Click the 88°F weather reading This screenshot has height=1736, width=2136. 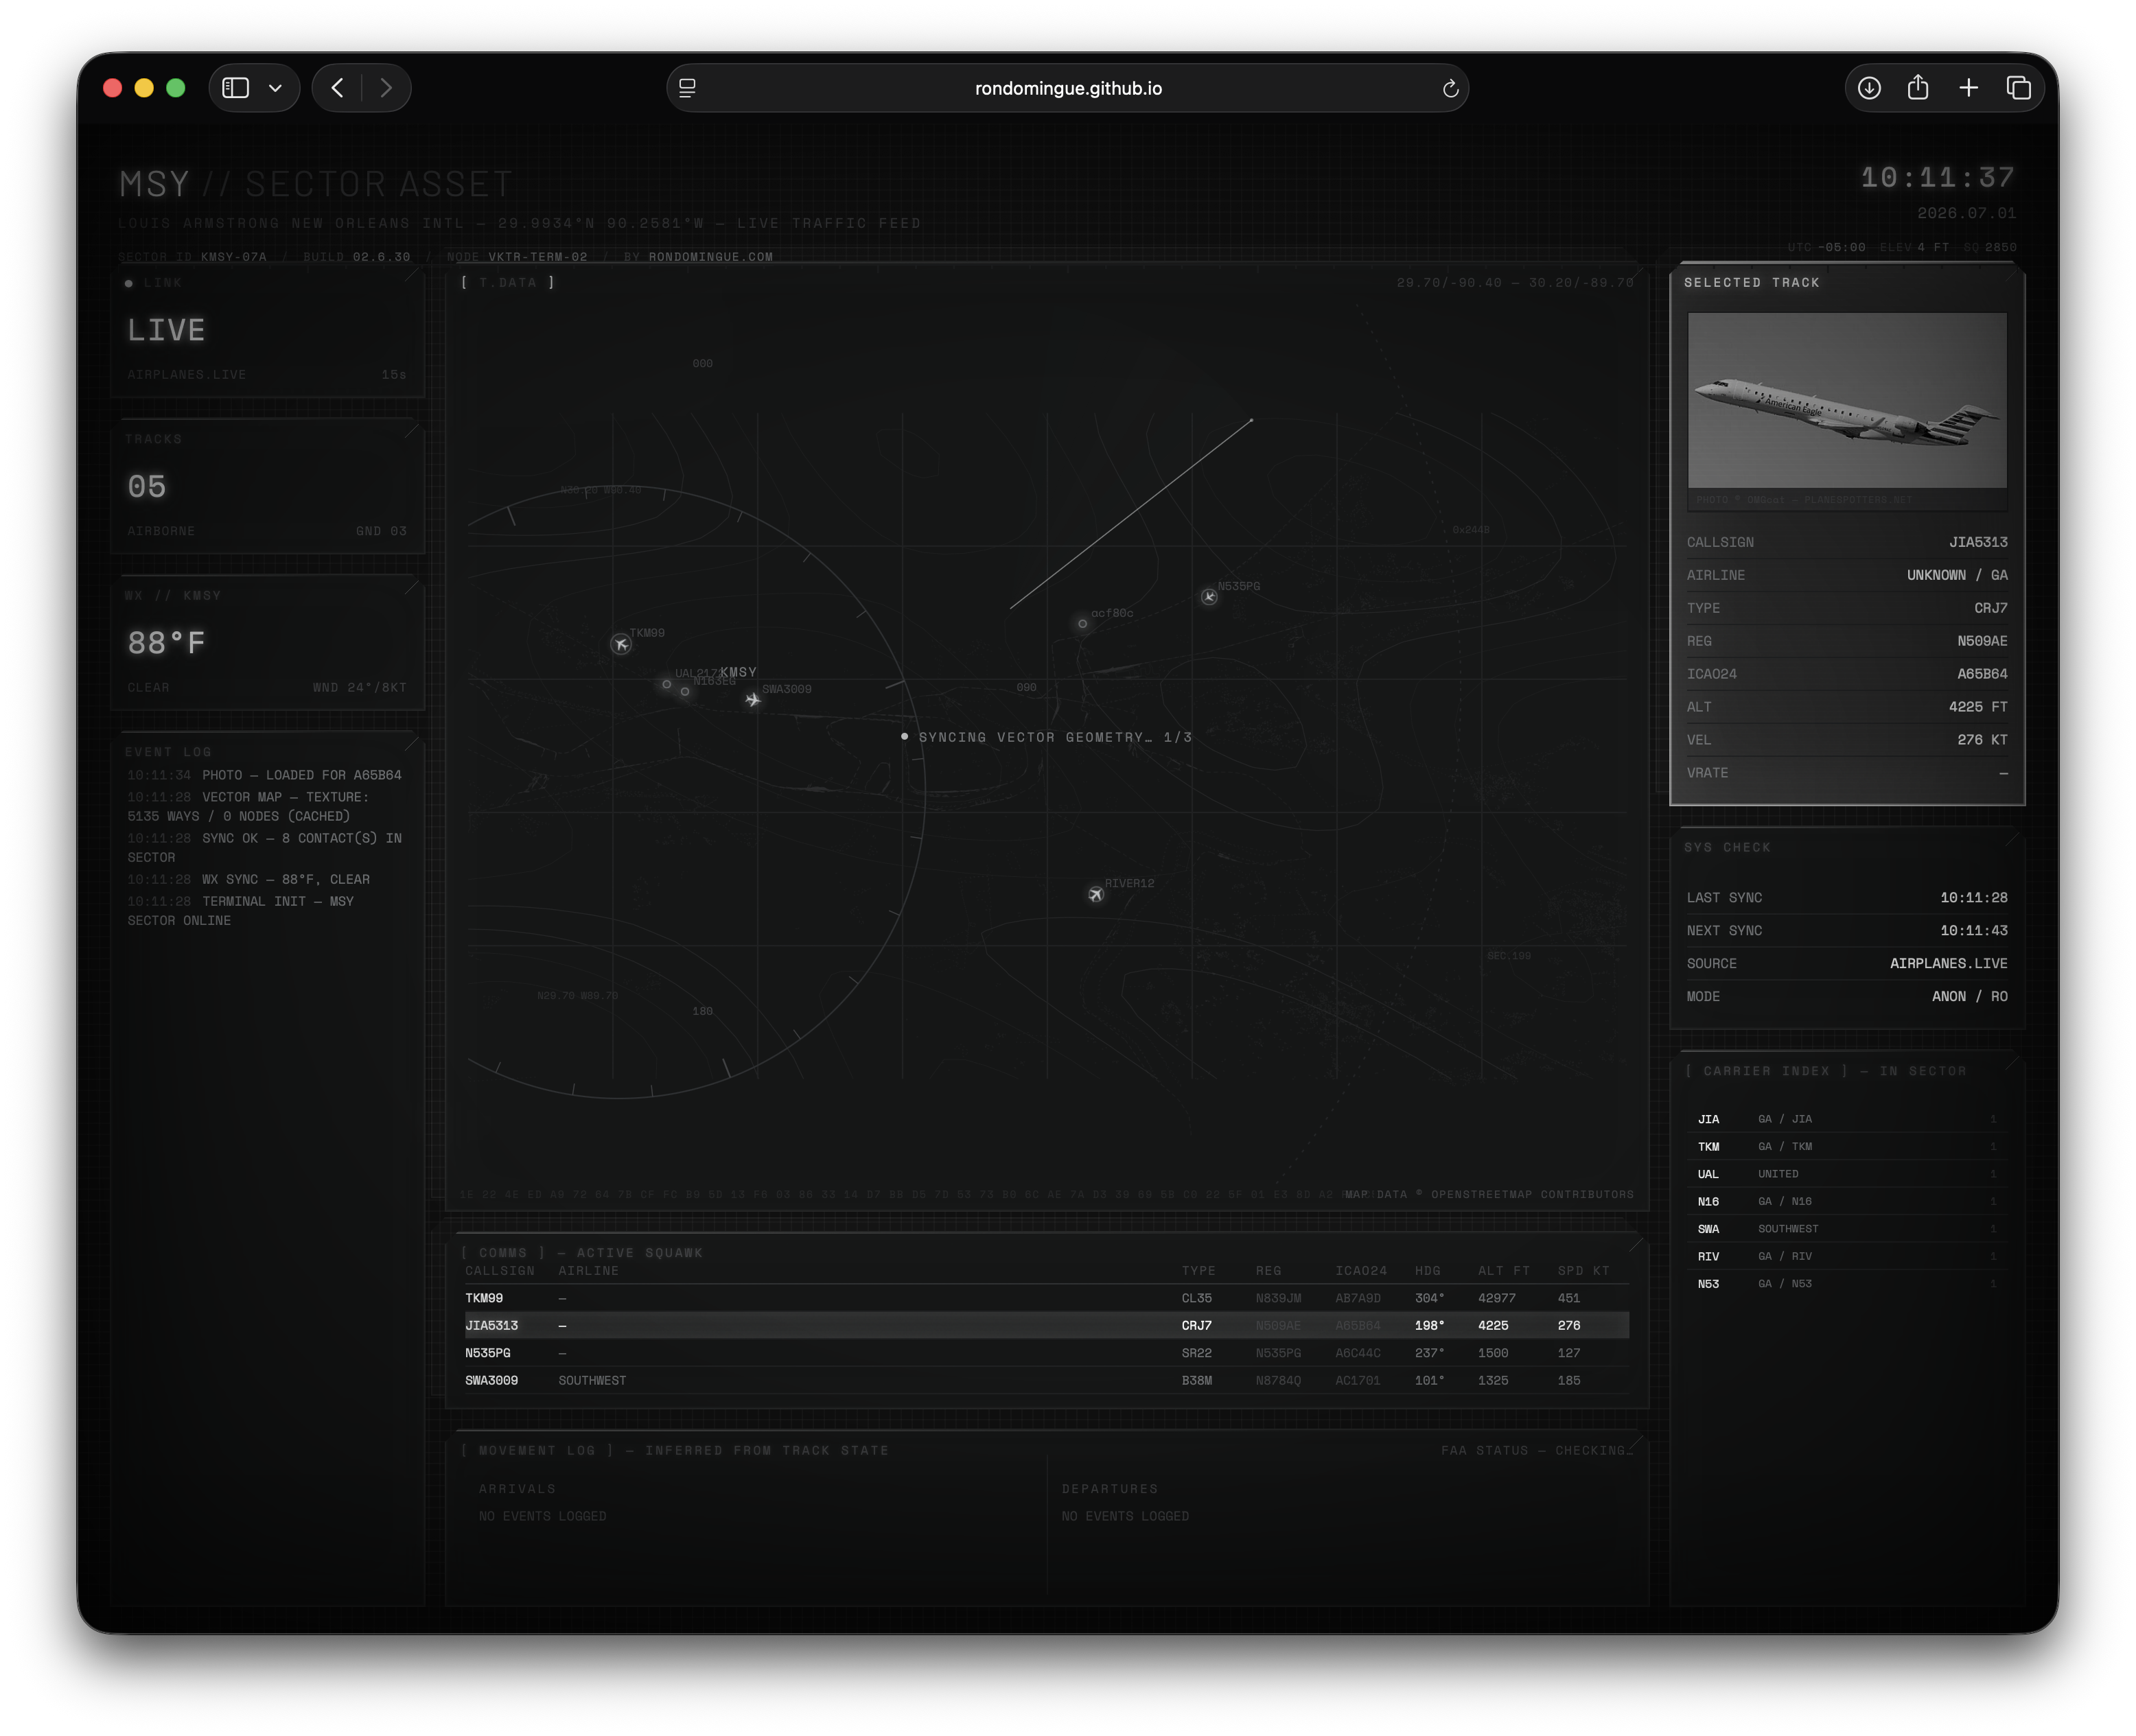[x=166, y=643]
